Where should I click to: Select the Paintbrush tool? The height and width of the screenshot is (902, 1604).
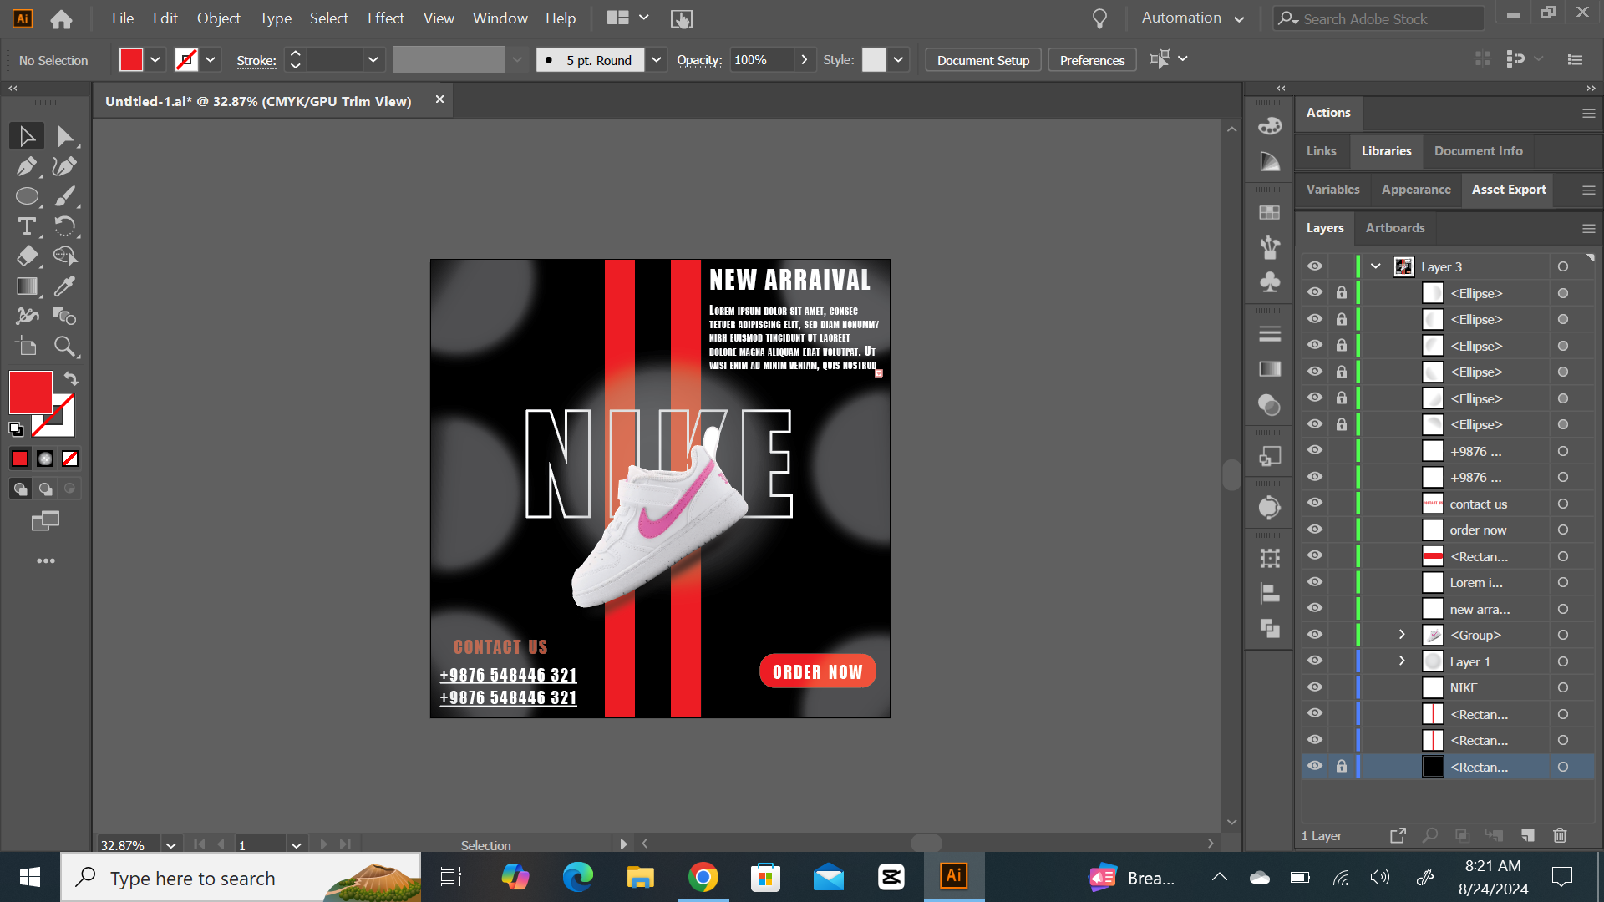point(65,196)
